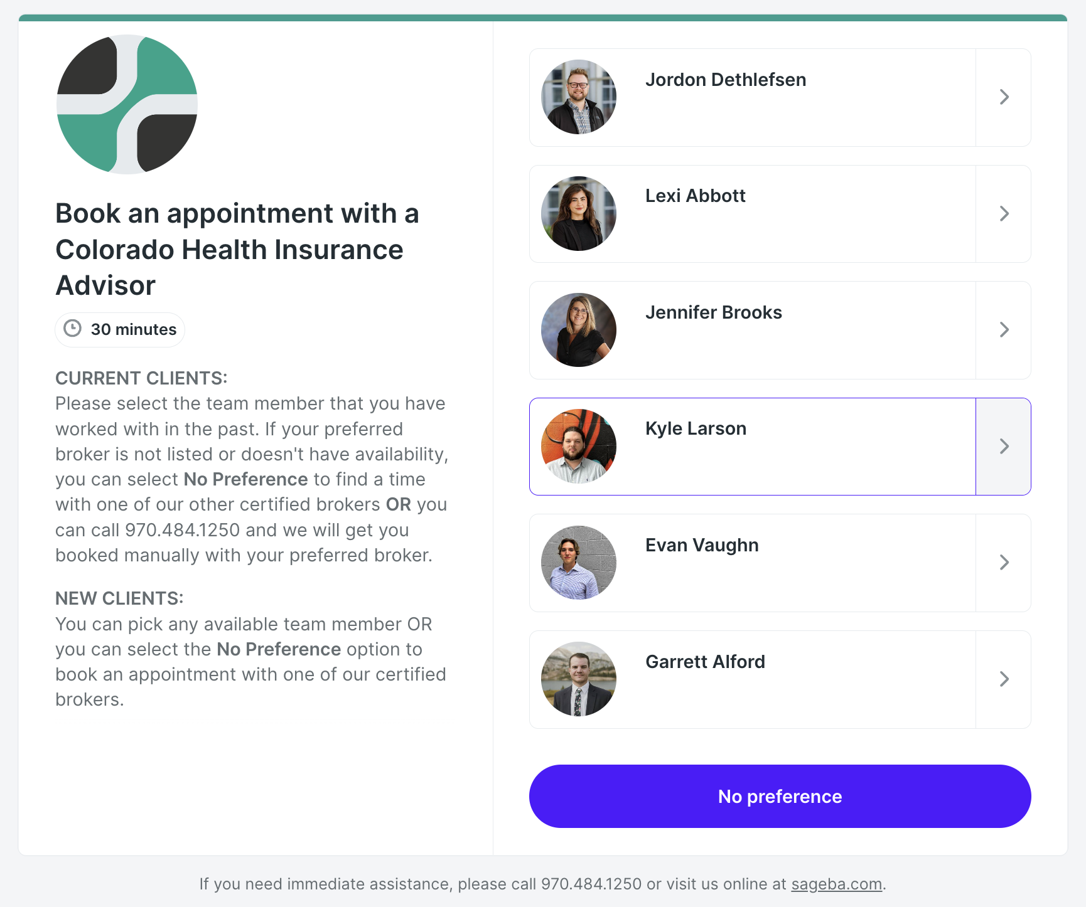Expand Jennifer Brooks's booking options

(1004, 329)
